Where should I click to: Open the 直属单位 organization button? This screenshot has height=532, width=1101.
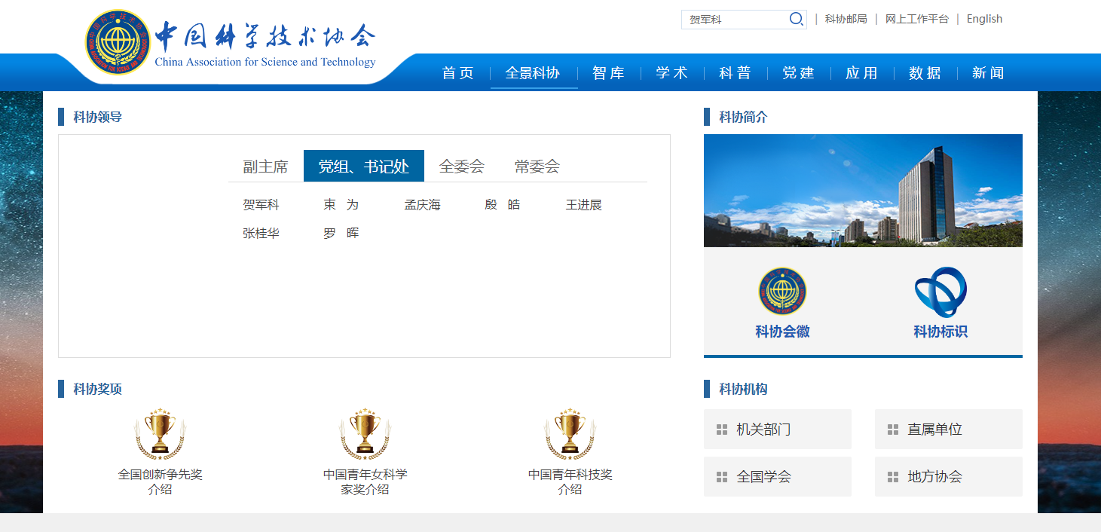(x=949, y=430)
